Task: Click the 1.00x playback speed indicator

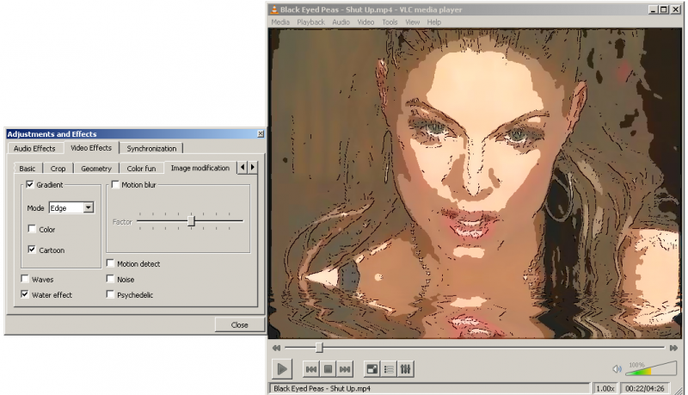Action: 605,388
